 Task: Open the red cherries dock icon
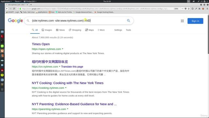click(2, 70)
